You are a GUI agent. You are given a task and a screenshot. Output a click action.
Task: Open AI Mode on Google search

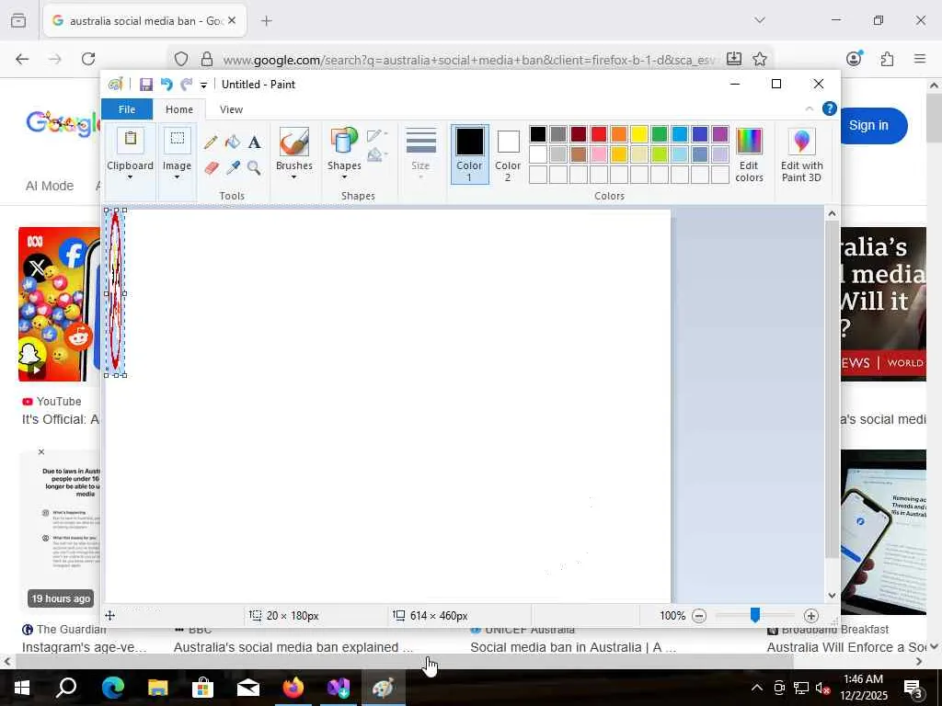[x=50, y=186]
